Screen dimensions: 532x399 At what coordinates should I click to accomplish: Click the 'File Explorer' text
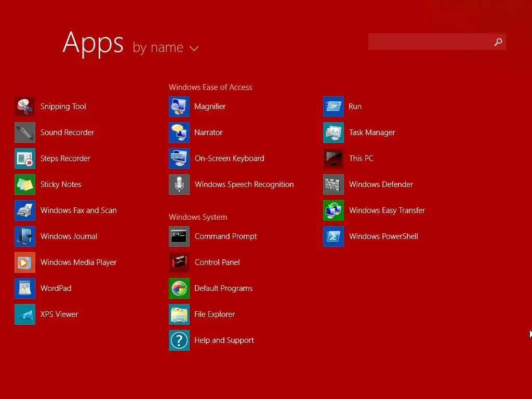click(x=215, y=314)
